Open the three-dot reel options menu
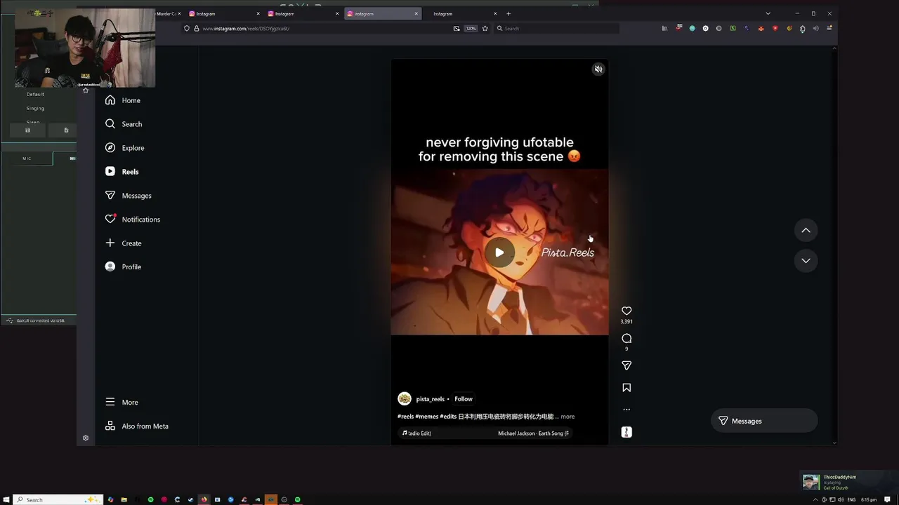The width and height of the screenshot is (899, 505). tap(626, 410)
